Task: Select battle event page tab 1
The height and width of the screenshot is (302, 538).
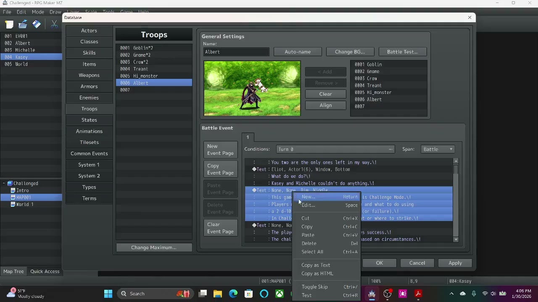Action: coord(248,137)
